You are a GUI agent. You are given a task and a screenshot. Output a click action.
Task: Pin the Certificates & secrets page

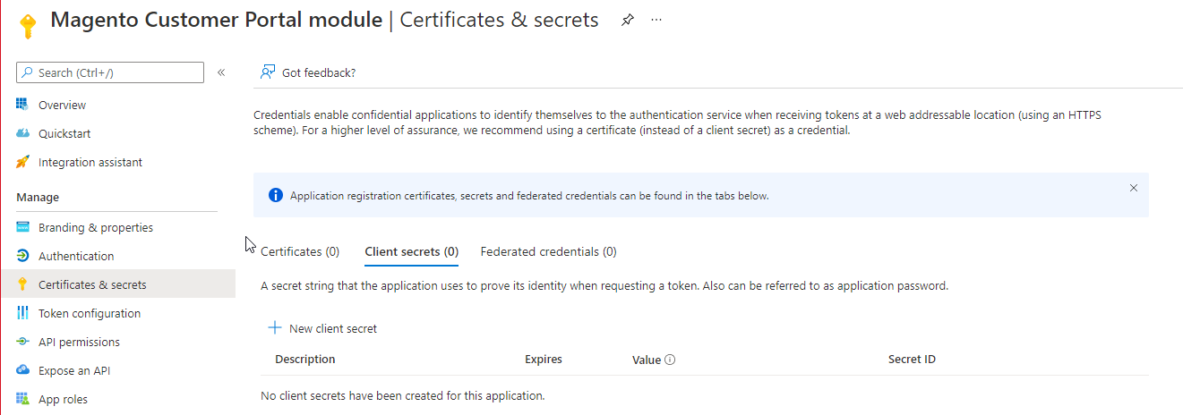(628, 21)
